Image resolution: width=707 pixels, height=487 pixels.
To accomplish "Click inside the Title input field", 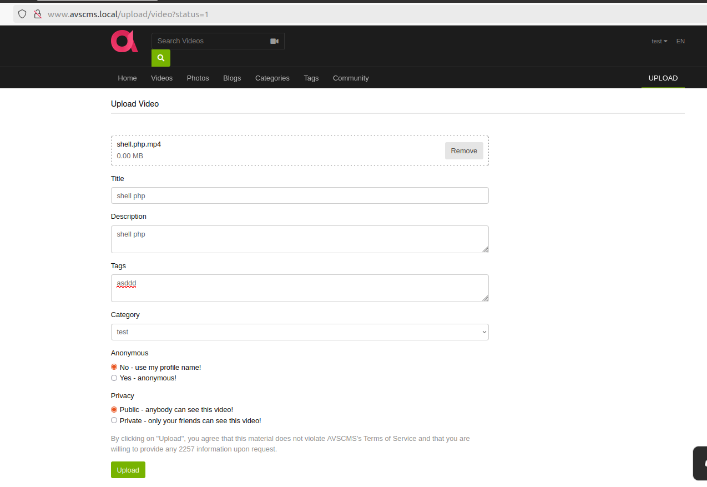I will coord(300,195).
